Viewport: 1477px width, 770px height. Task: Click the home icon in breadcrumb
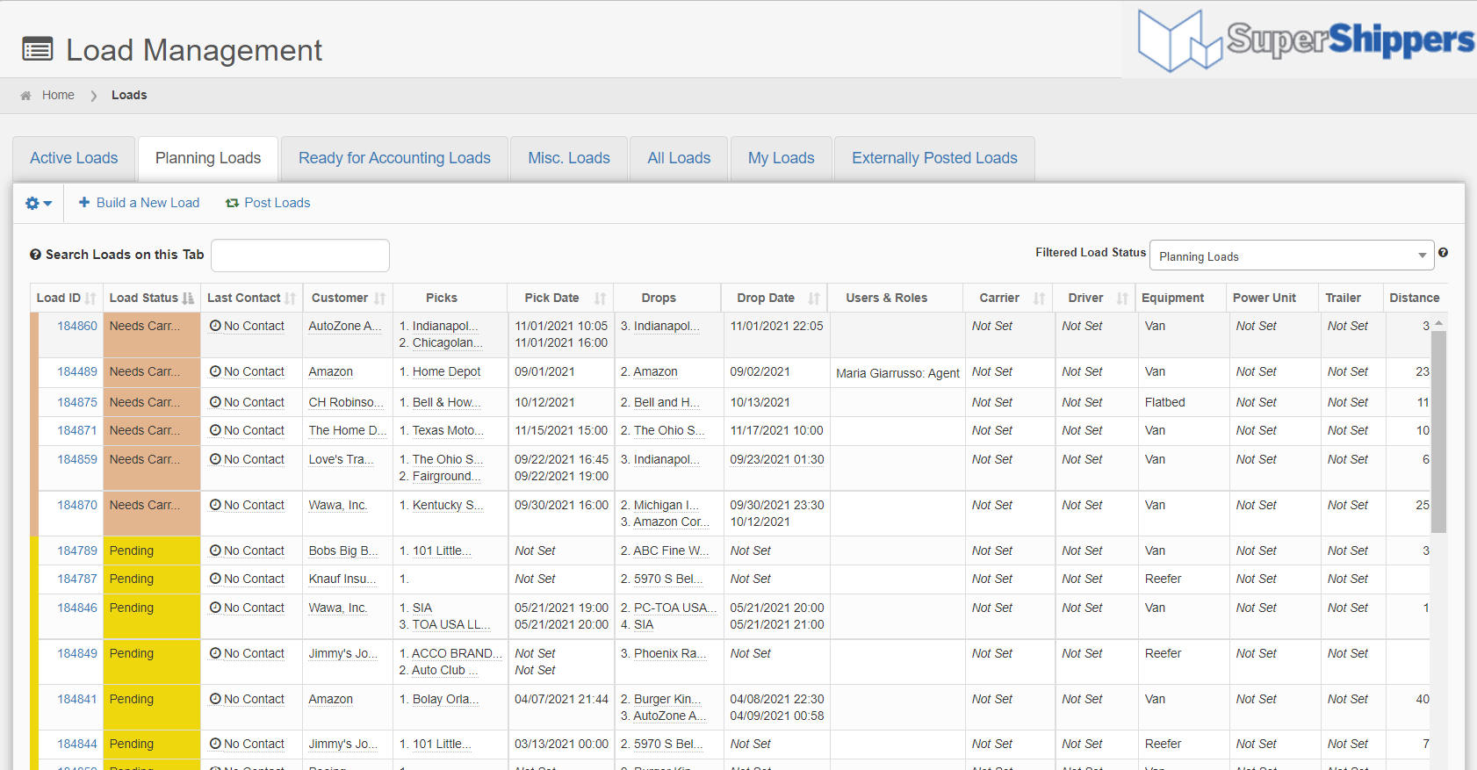click(25, 96)
